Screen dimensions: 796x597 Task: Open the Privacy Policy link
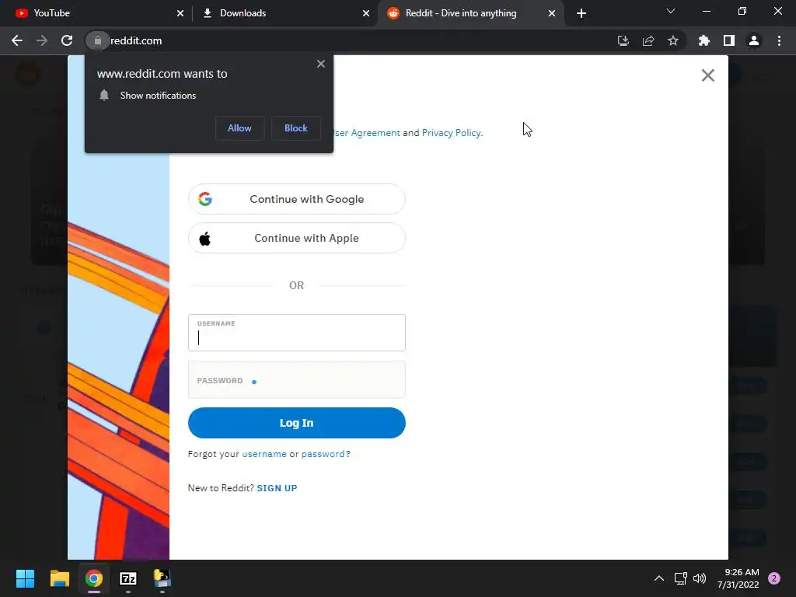[x=452, y=133]
